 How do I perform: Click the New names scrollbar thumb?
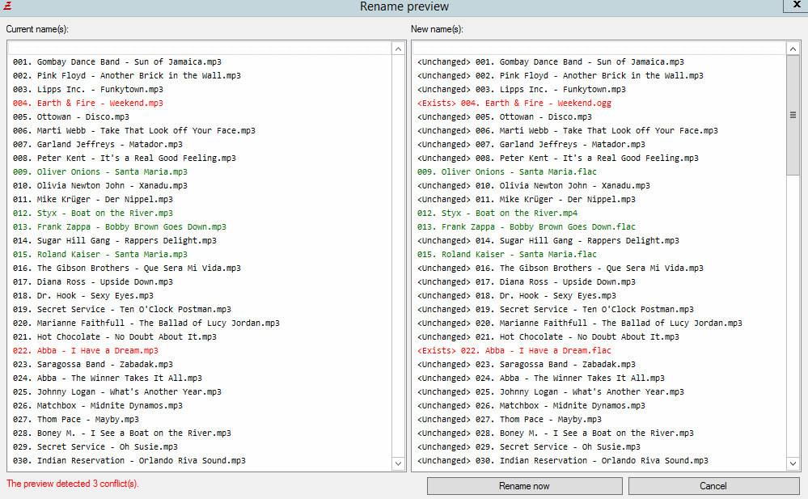[793, 117]
